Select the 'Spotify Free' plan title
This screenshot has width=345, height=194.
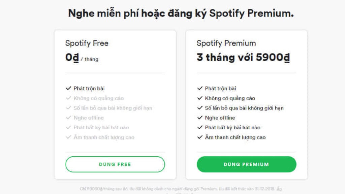[87, 43]
